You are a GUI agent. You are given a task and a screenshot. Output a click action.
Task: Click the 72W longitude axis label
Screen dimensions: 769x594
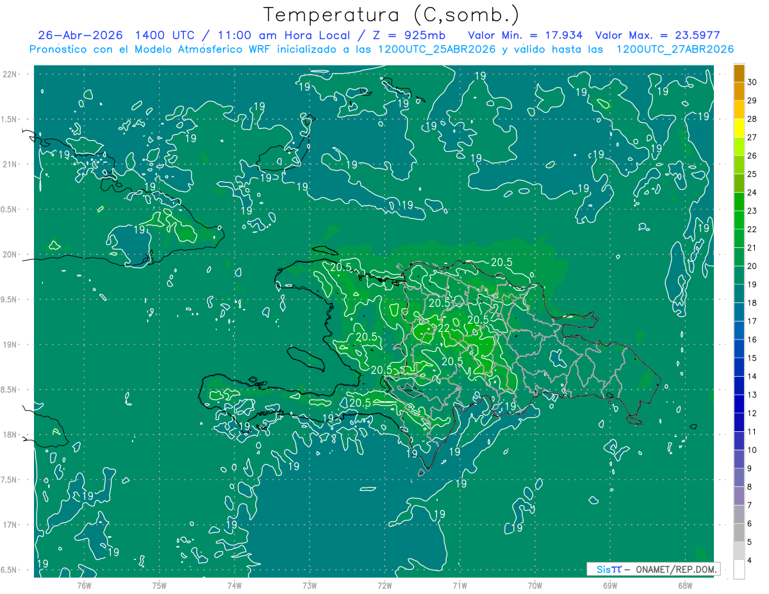(x=384, y=585)
